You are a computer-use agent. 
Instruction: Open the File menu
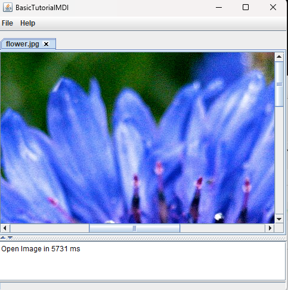coord(7,23)
